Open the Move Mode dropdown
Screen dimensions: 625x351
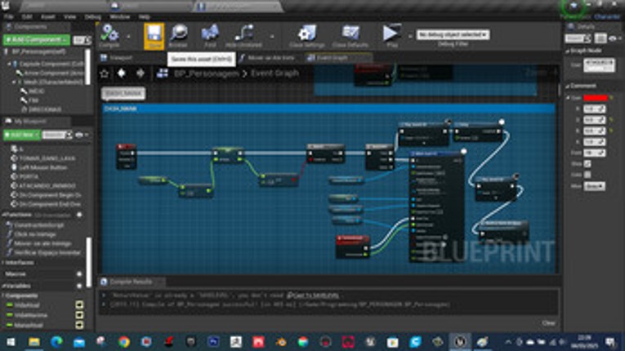pos(594,186)
